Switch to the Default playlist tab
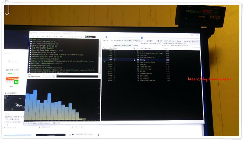This screenshot has height=141, width=243. (105, 41)
